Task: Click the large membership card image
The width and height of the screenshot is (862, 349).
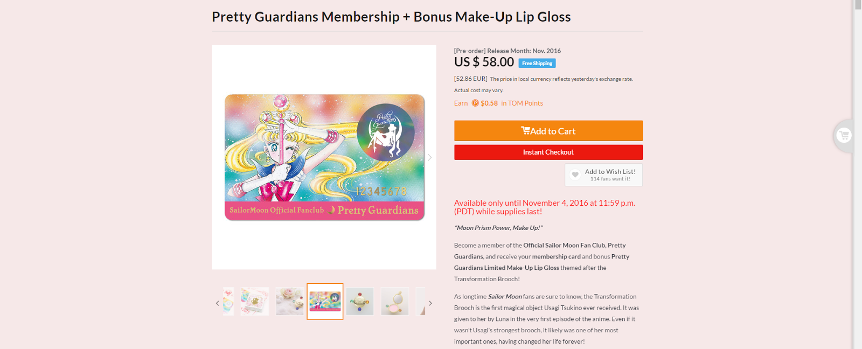Action: (324, 157)
